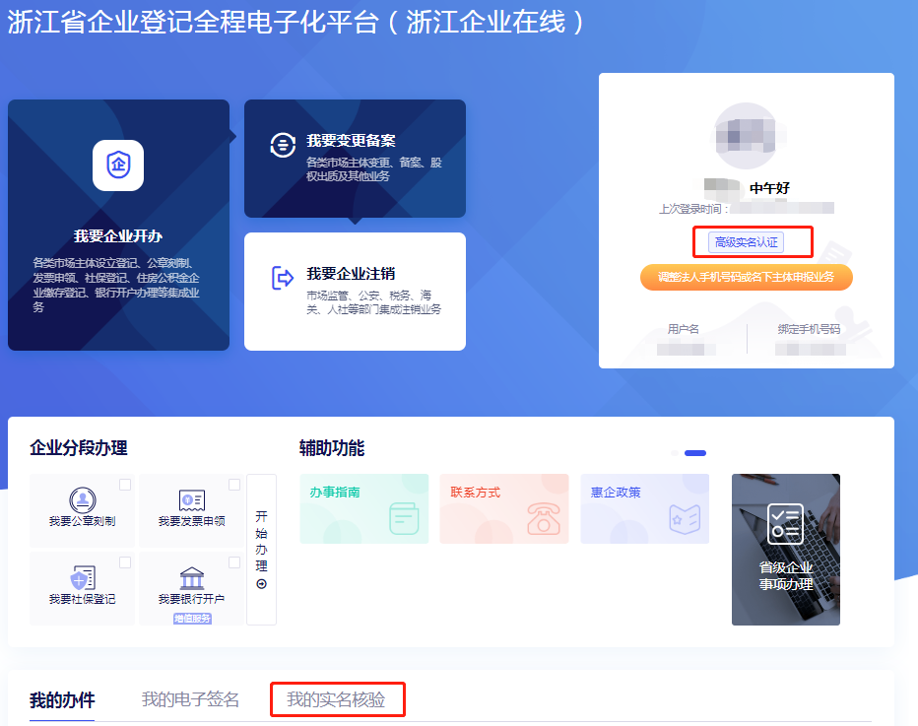Tick the 我要社保登记 checkbox
The width and height of the screenshot is (918, 726).
(125, 562)
